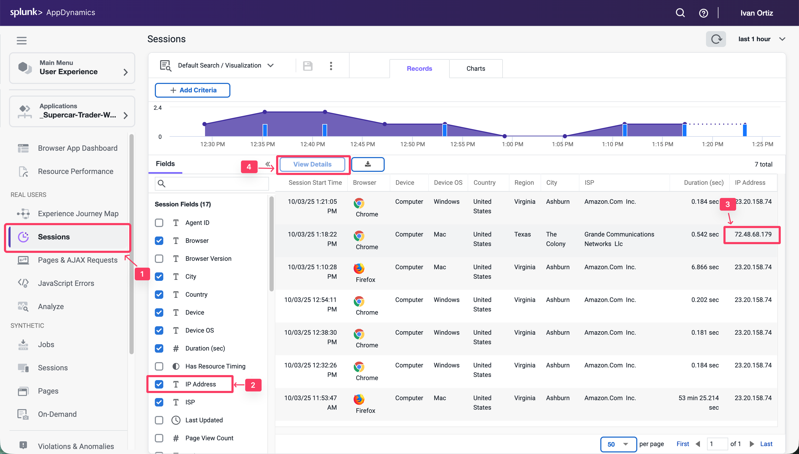The image size is (799, 454).
Task: Switch to the Charts tab
Action: pos(476,69)
